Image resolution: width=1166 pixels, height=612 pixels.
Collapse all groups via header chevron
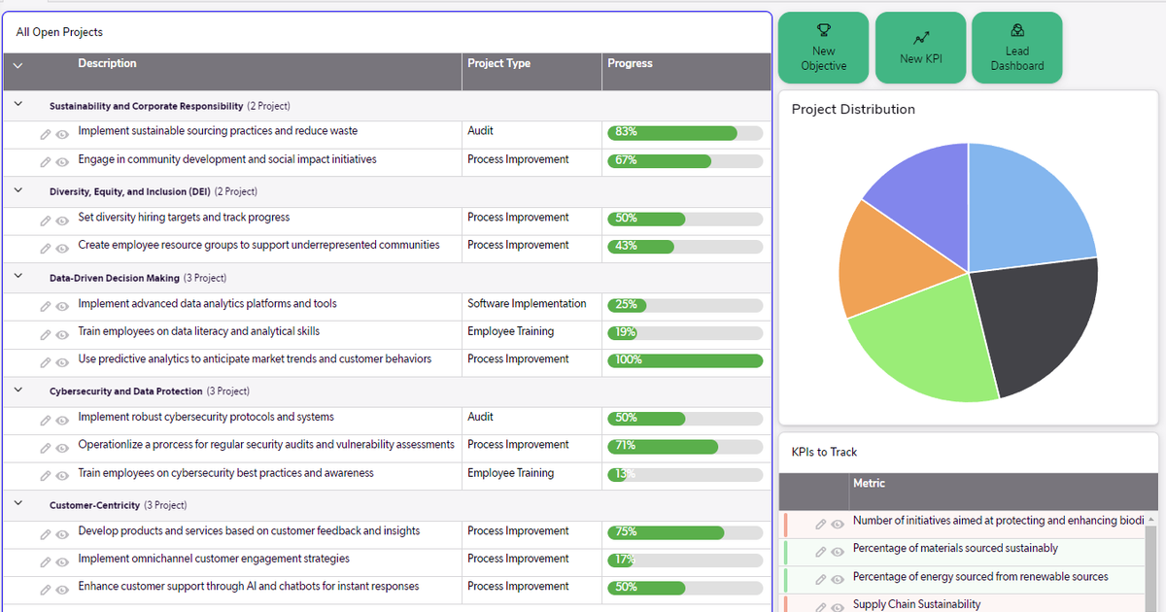(17, 65)
